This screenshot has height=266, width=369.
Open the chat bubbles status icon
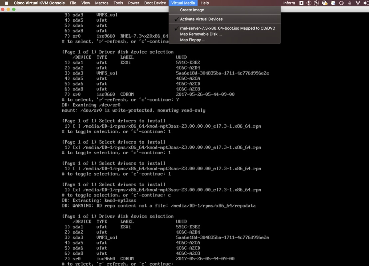[x=325, y=3]
